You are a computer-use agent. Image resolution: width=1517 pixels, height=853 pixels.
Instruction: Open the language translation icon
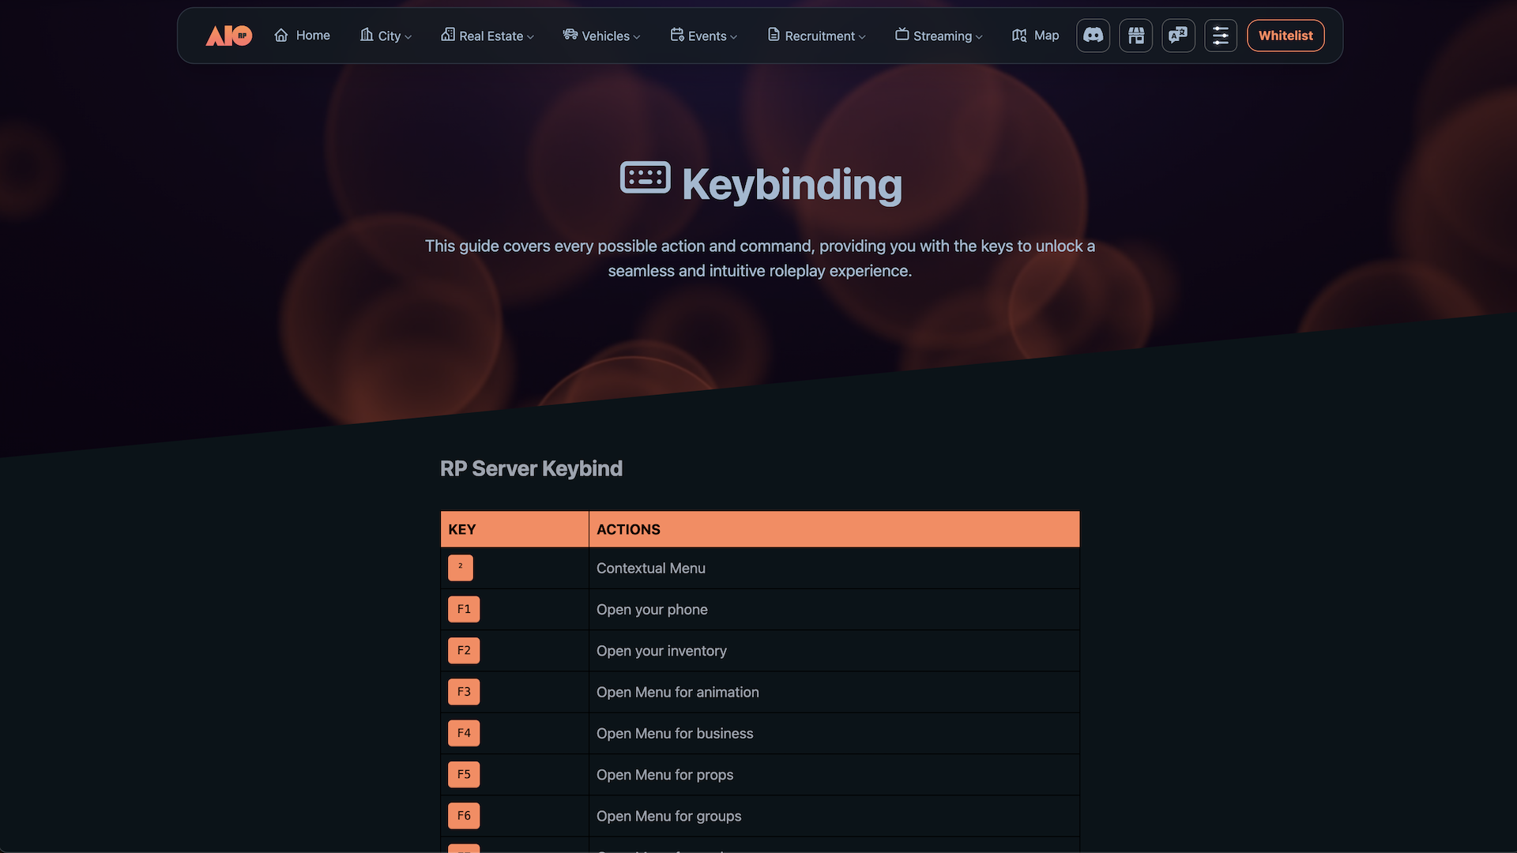[1178, 36]
